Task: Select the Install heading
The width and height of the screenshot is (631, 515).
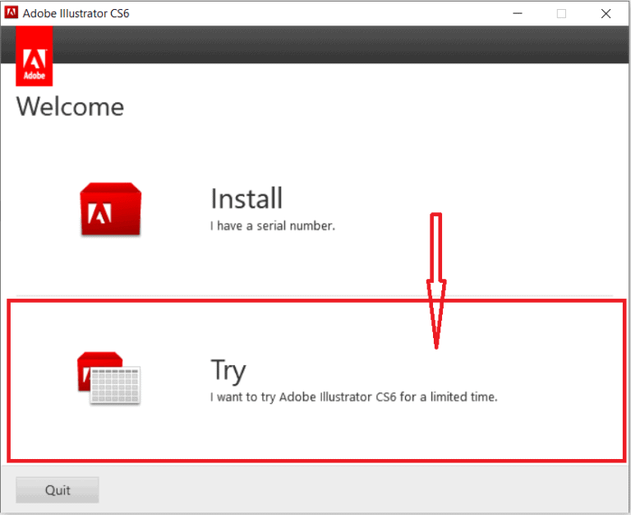Action: tap(246, 198)
